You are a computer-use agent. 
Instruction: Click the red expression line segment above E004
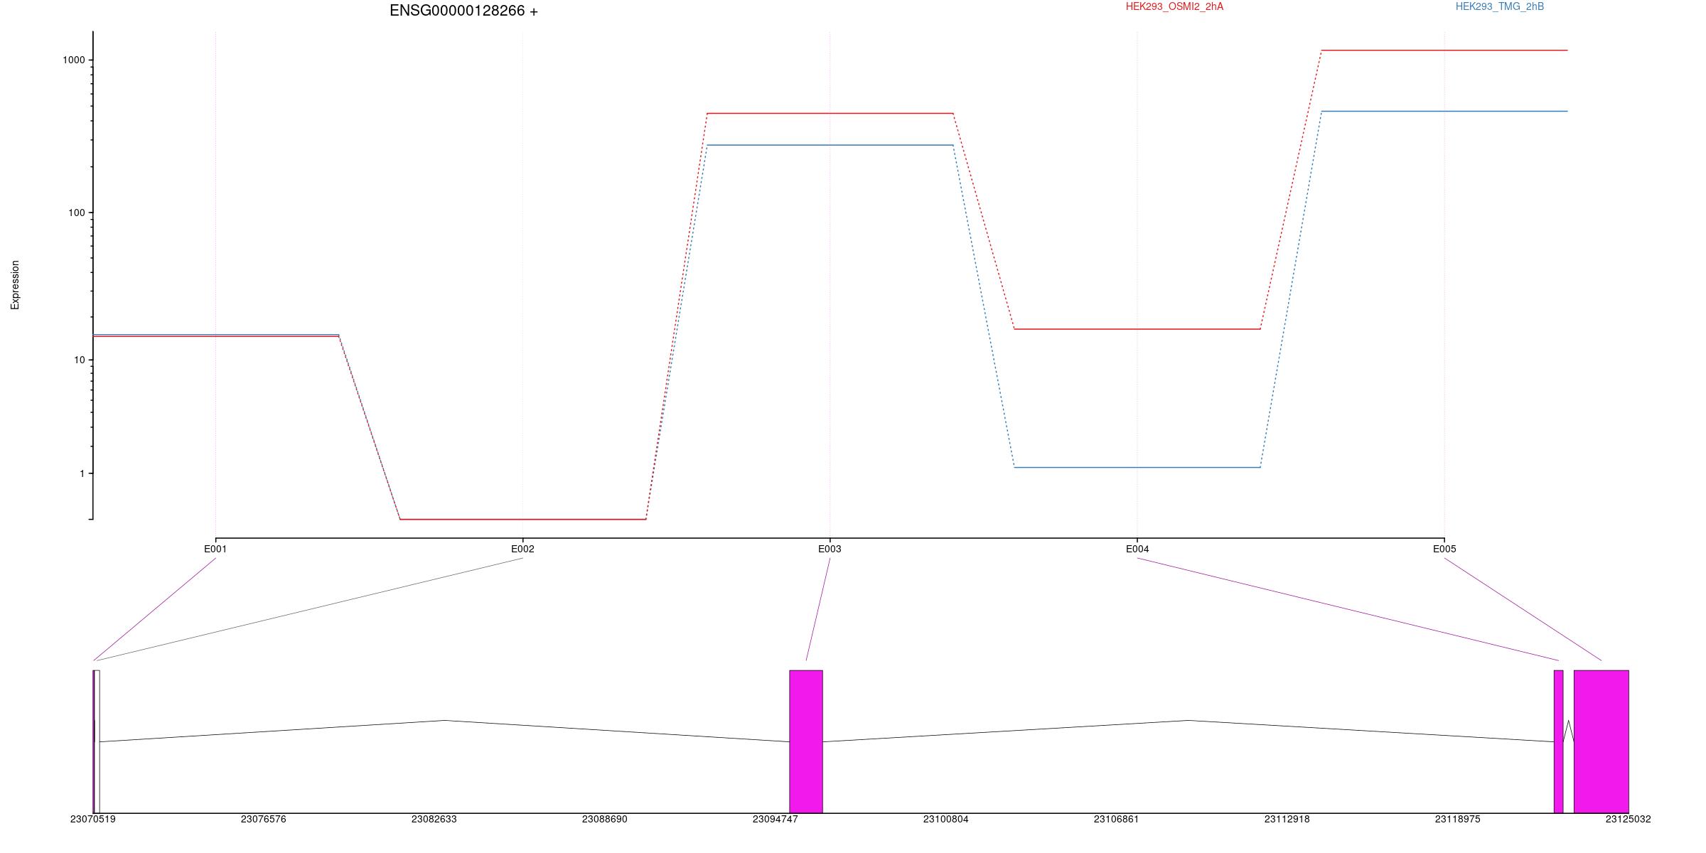pyautogui.click(x=1137, y=329)
